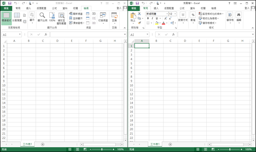Click the Format Painter brush in 活頁簿1
This screenshot has width=256, height=152.
click(139, 23)
